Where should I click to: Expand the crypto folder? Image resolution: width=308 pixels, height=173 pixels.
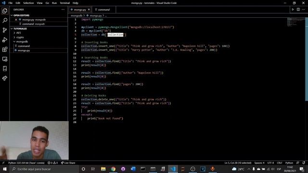pyautogui.click(x=20, y=37)
